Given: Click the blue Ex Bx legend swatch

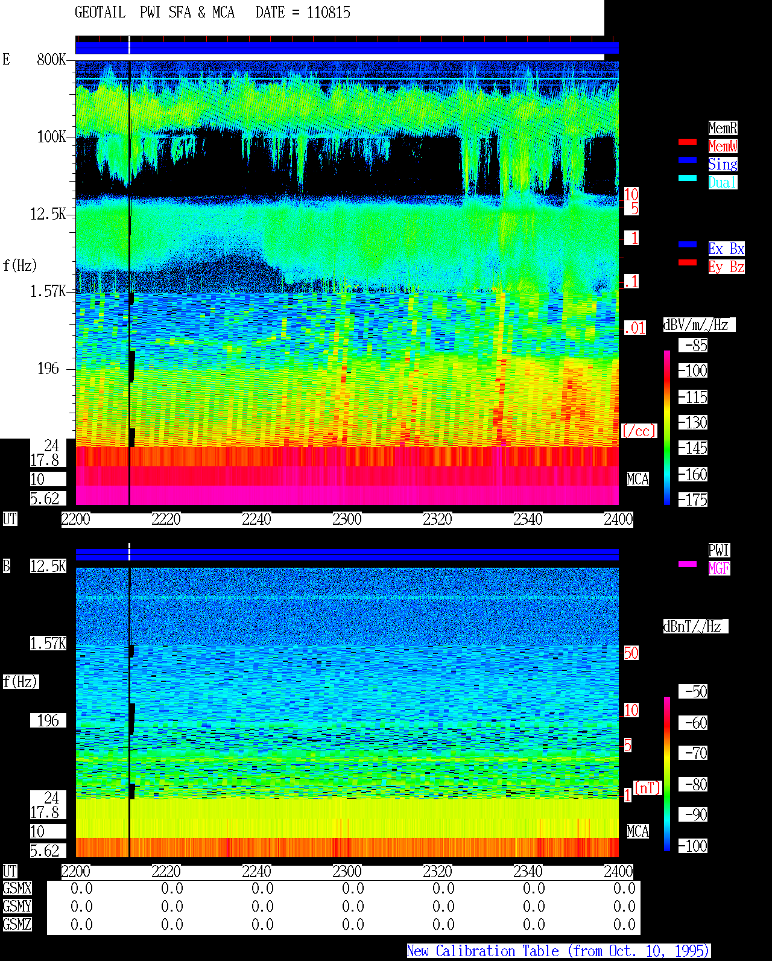Looking at the screenshot, I should point(688,244).
